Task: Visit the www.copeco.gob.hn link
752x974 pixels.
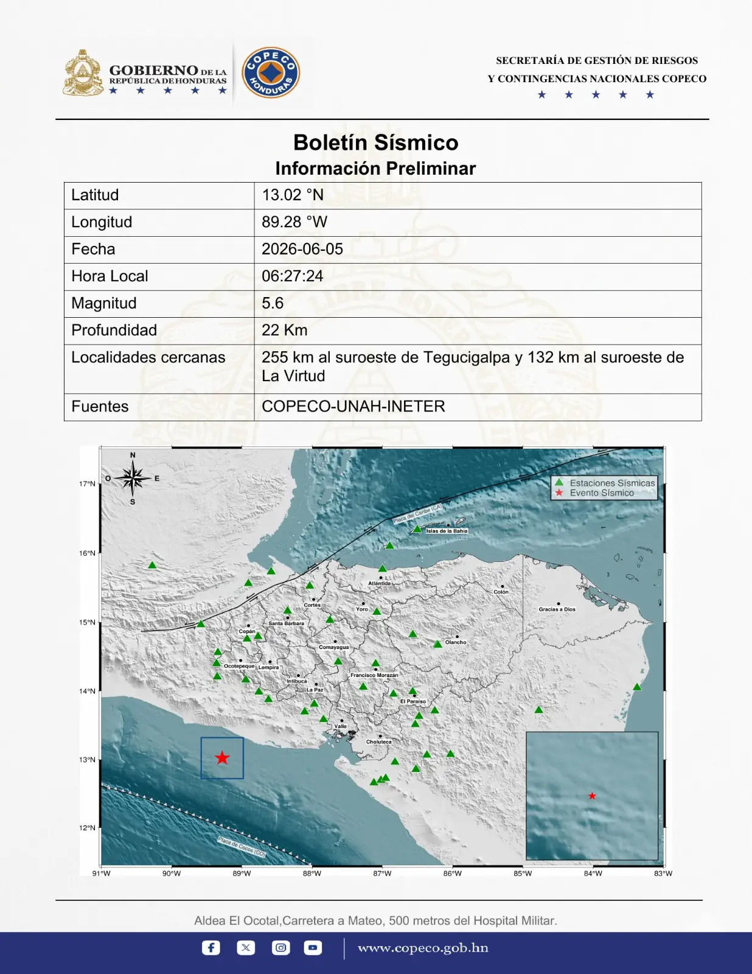Action: 423,948
